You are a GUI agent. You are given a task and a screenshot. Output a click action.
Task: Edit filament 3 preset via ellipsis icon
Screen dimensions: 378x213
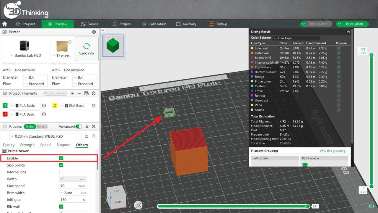point(44,114)
